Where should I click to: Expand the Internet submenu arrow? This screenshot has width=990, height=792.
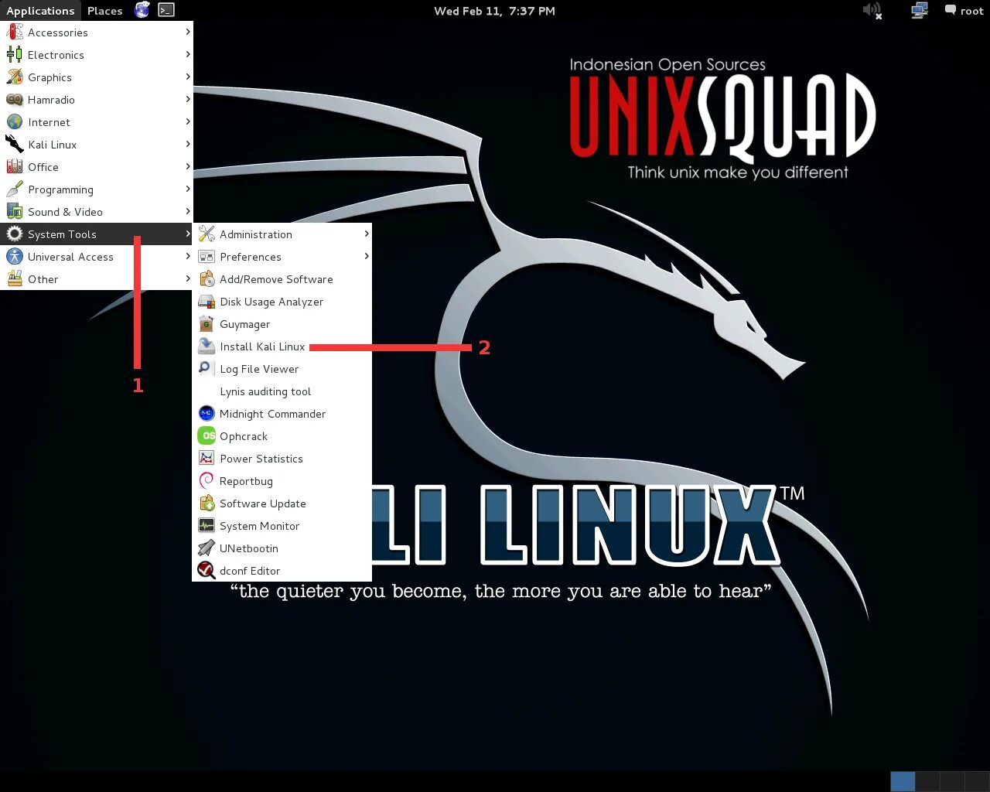pyautogui.click(x=188, y=121)
